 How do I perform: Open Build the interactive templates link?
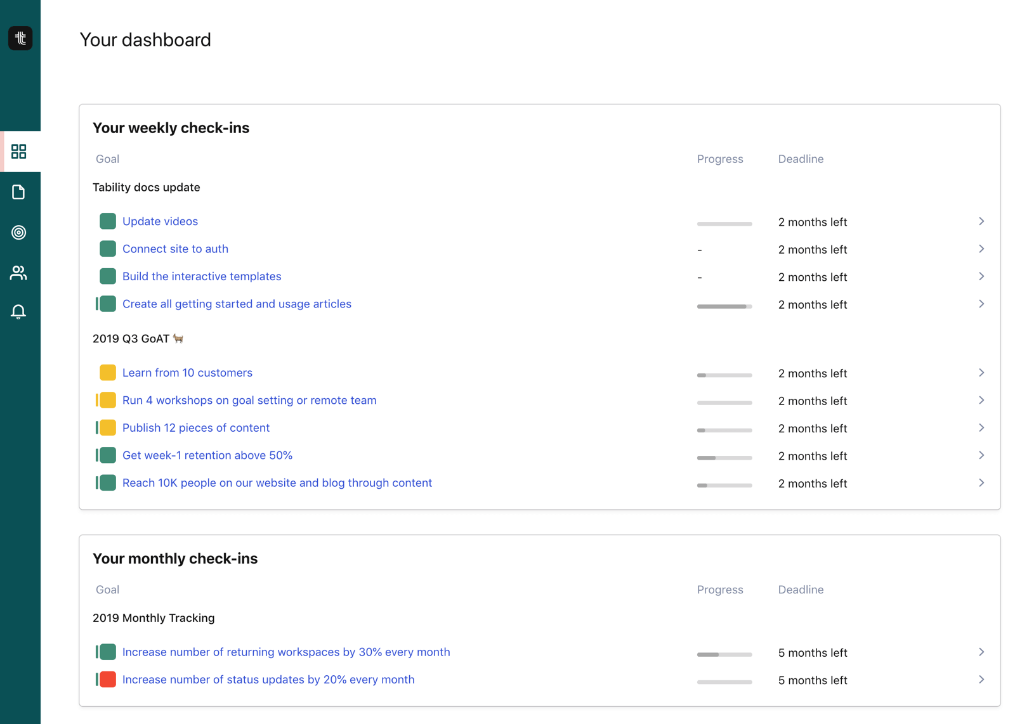202,276
